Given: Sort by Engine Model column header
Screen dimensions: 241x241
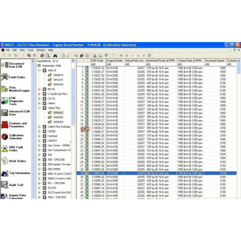Looking at the screenshot, I should [x=115, y=61].
